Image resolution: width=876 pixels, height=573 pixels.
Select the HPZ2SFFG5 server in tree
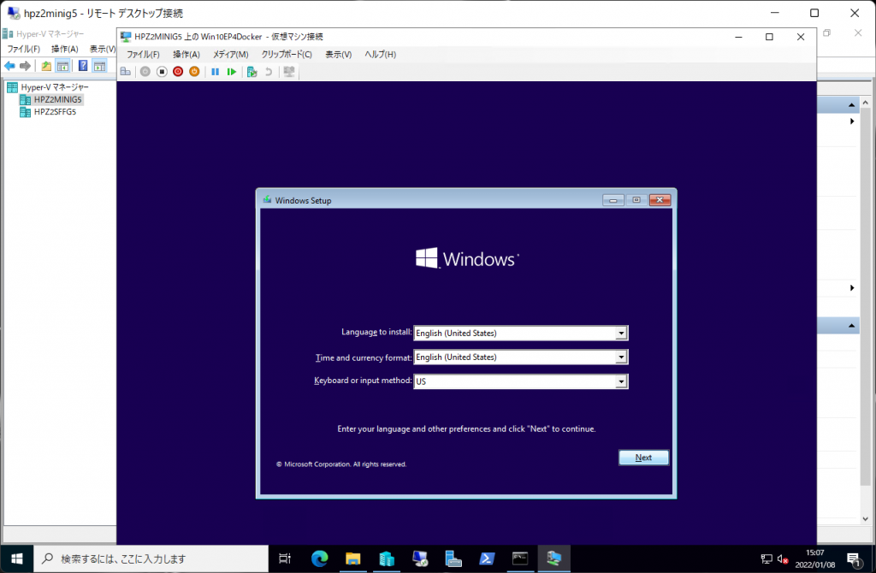pyautogui.click(x=55, y=112)
